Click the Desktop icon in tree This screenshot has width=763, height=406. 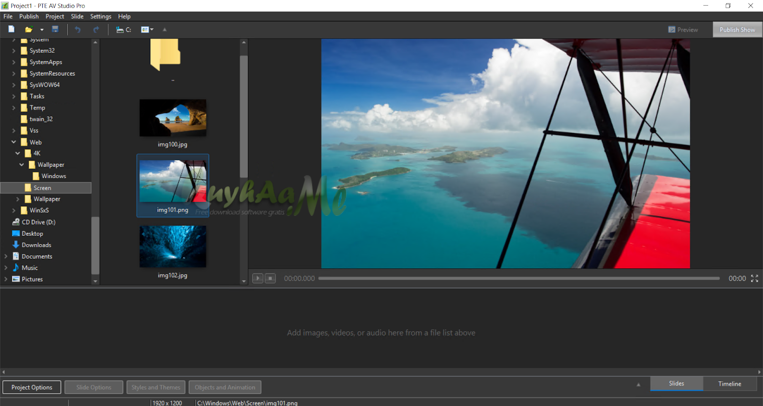[16, 233]
